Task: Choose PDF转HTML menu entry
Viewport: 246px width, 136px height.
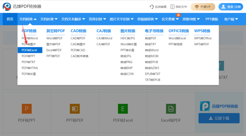Action: (x=30, y=68)
